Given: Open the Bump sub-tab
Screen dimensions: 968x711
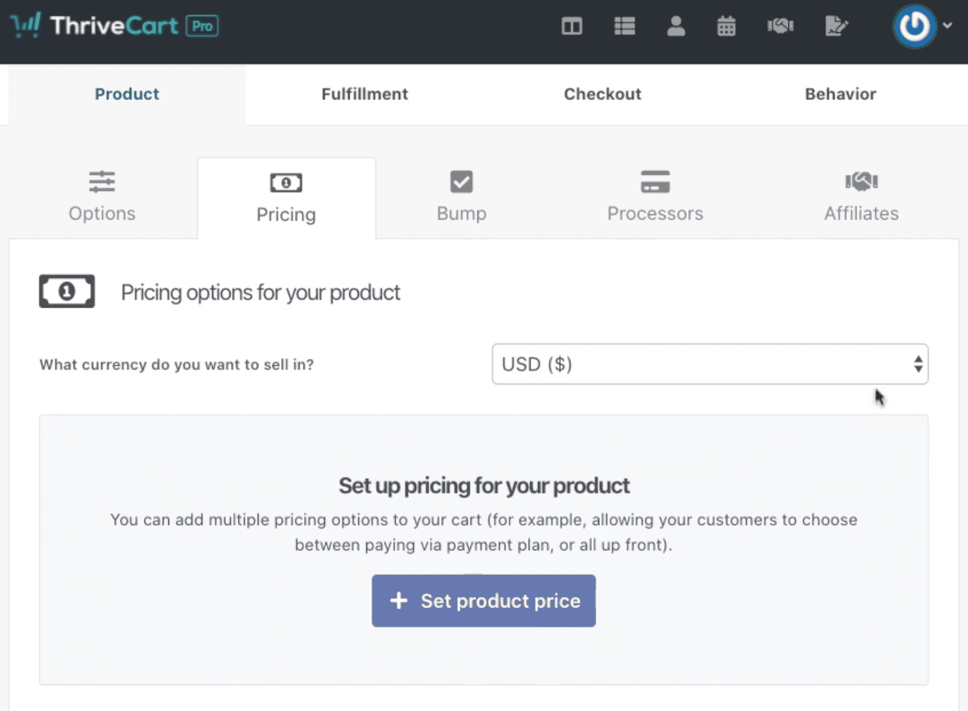Looking at the screenshot, I should 461,197.
